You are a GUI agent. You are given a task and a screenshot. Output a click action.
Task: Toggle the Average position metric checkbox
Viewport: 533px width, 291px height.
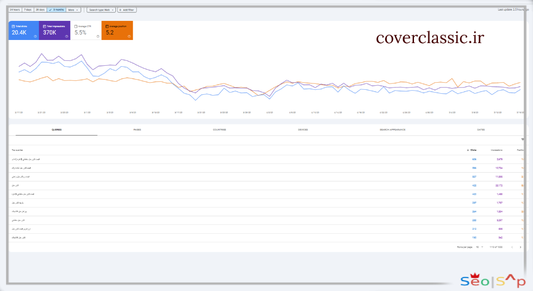(x=107, y=26)
